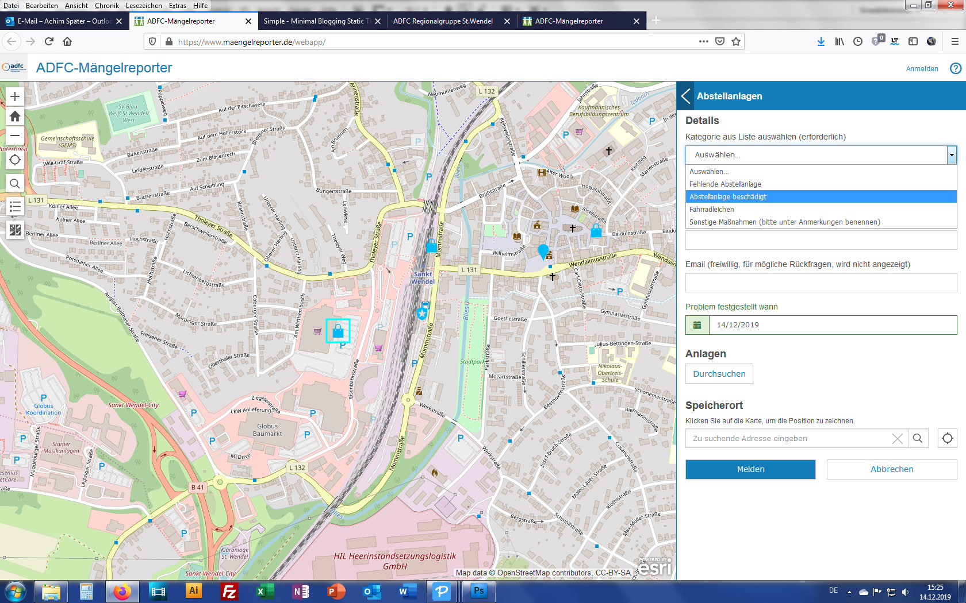
Task: Close the ADFC Regionalgruppe St.Wendel tab
Action: (507, 21)
